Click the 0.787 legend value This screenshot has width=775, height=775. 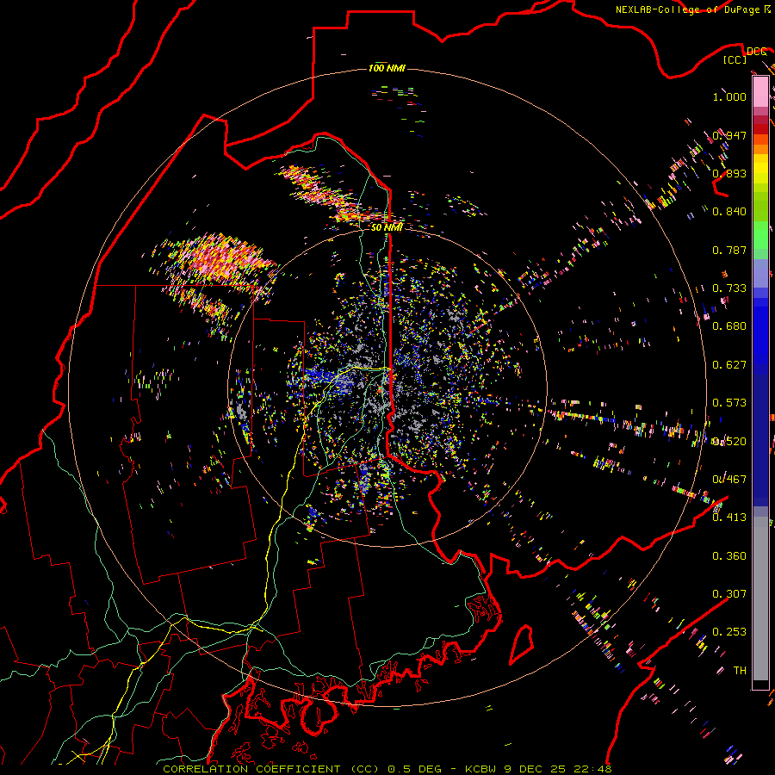point(729,250)
